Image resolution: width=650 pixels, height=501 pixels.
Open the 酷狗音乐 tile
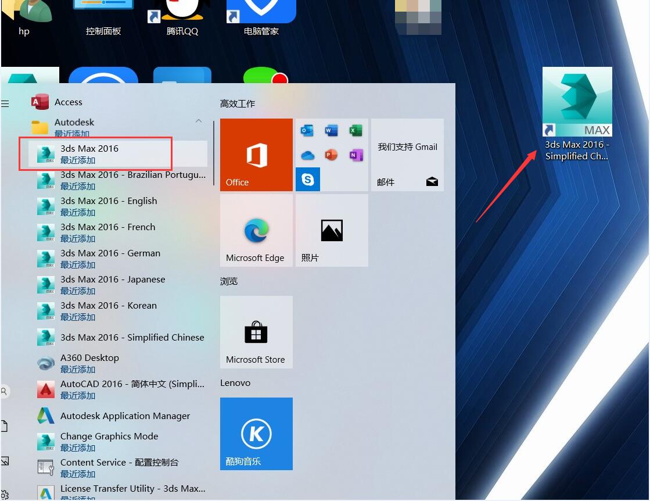point(256,434)
